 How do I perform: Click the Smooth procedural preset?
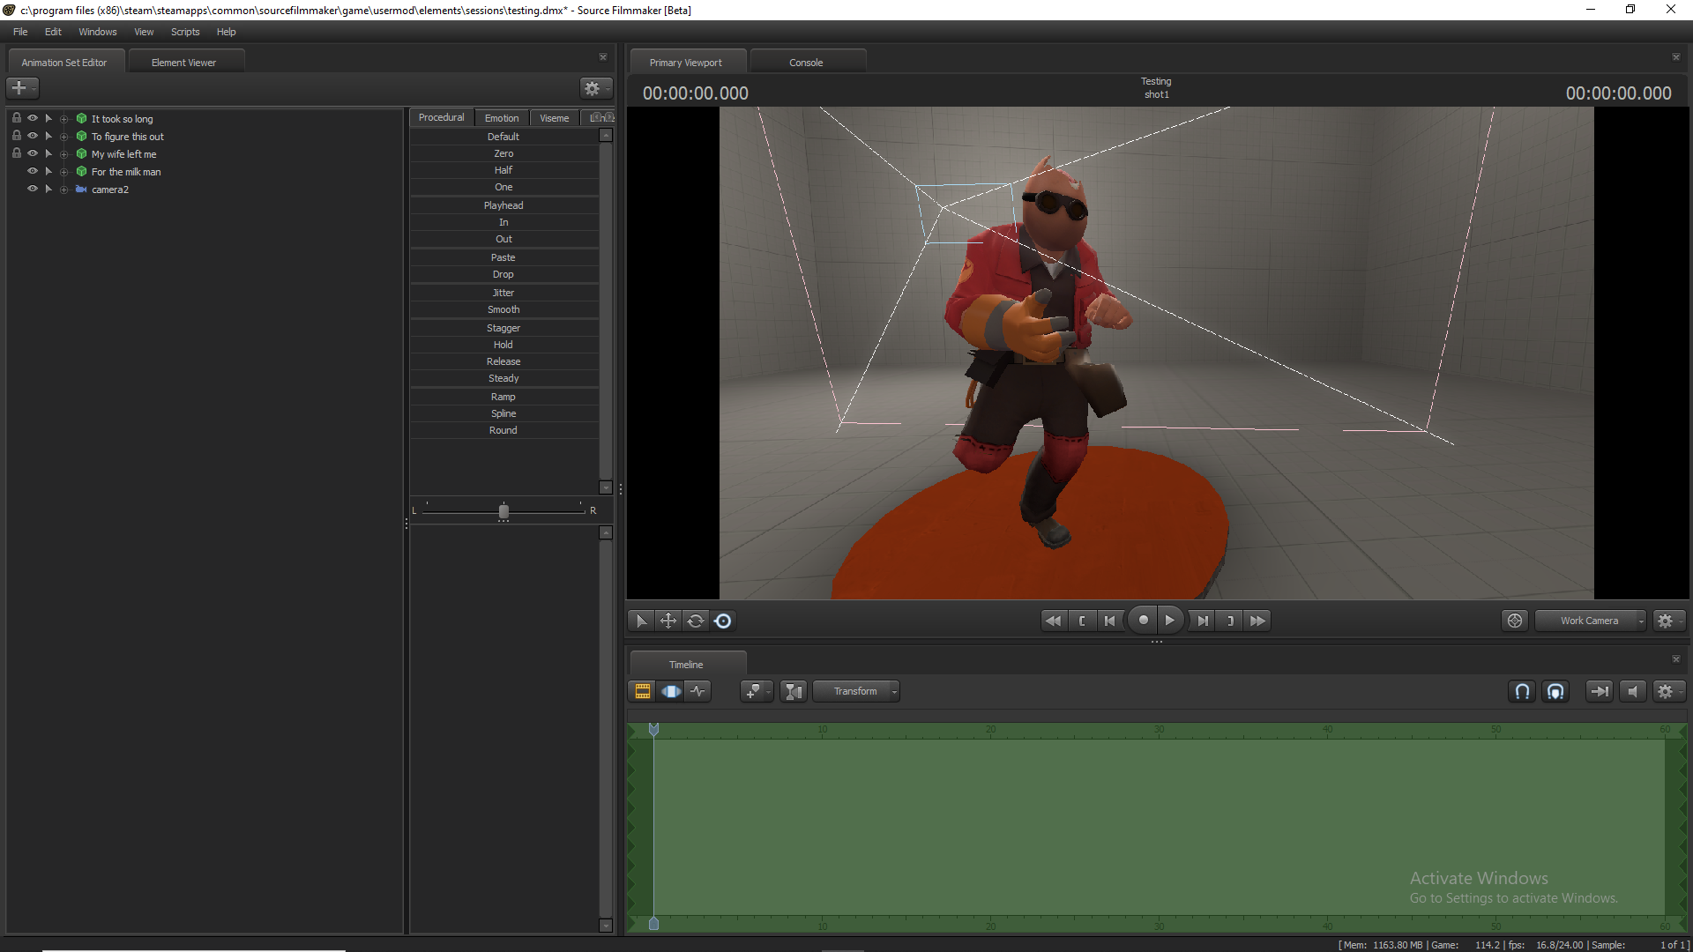pyautogui.click(x=503, y=309)
